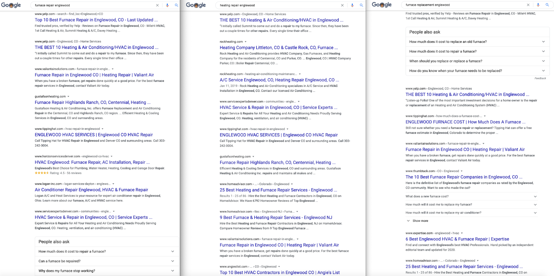Open 'Air Conditioner Repair Englewood, HVAC & Furnace Repair' link
554x276 pixels.
91,190
